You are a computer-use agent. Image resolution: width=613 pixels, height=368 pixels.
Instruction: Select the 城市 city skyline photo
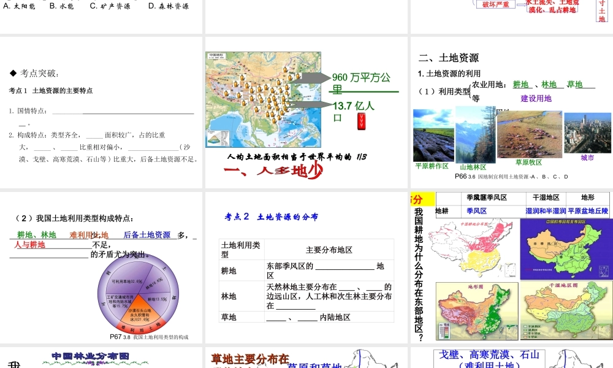588,133
